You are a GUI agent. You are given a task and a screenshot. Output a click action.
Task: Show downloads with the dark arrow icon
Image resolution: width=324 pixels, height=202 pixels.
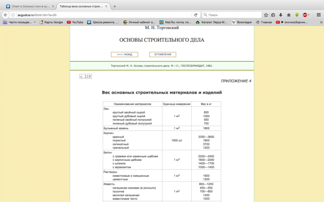(x=281, y=15)
